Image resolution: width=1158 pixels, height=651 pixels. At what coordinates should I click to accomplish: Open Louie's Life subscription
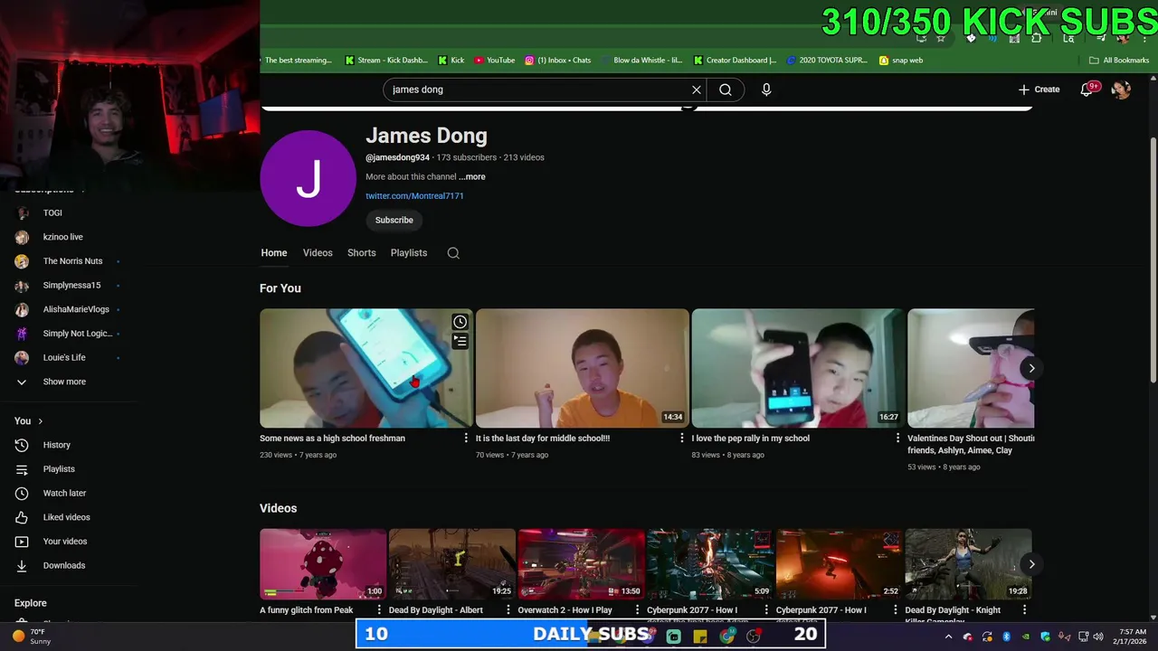coord(63,357)
